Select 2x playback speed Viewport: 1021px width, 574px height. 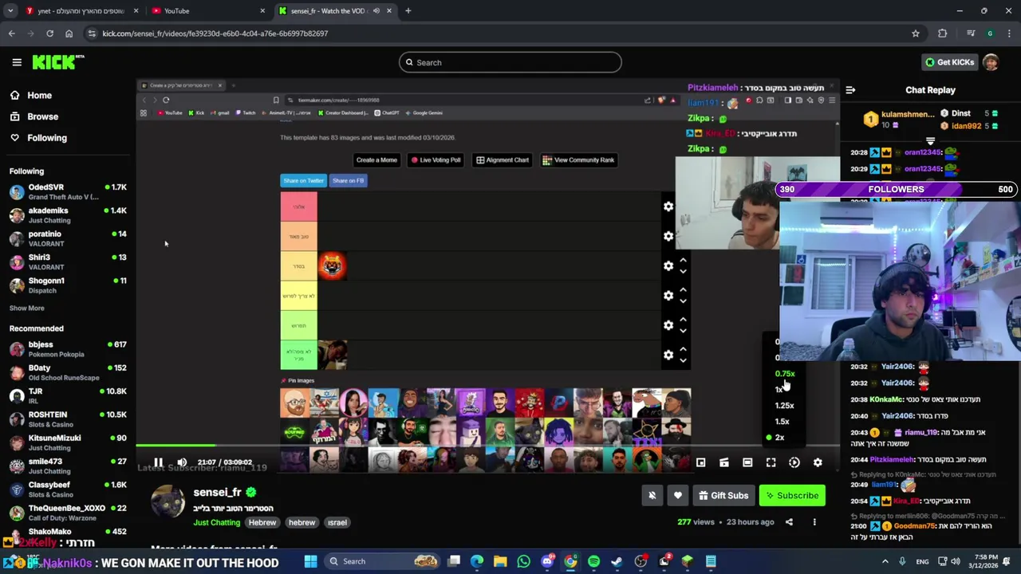779,437
